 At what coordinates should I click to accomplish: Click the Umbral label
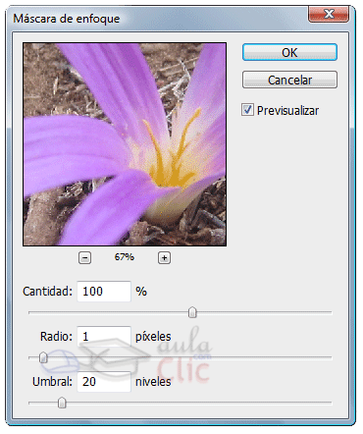pos(52,382)
